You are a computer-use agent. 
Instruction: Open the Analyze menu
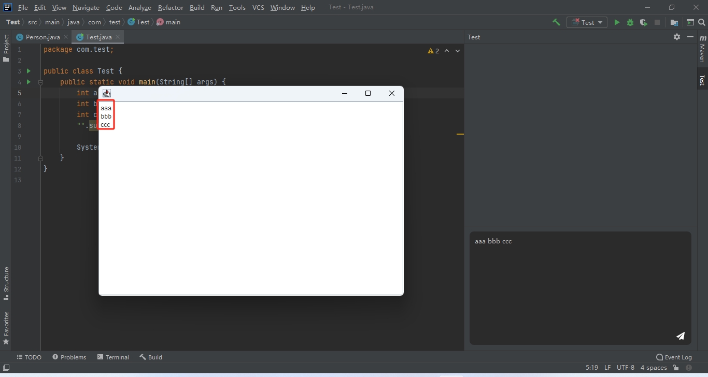[140, 7]
